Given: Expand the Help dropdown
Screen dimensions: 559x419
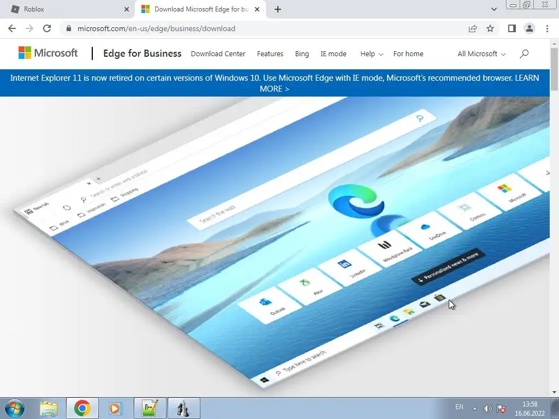Looking at the screenshot, I should coord(371,54).
